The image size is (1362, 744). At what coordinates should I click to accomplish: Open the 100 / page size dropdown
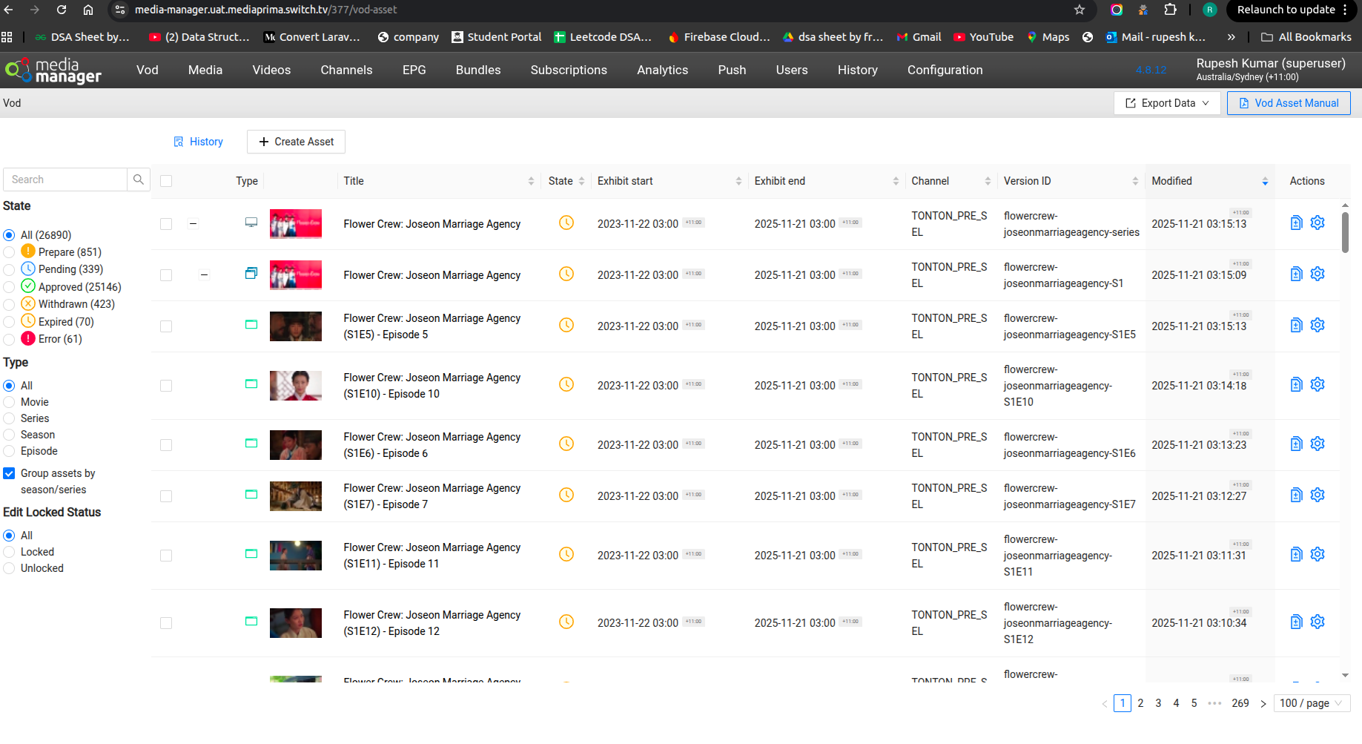click(x=1311, y=703)
